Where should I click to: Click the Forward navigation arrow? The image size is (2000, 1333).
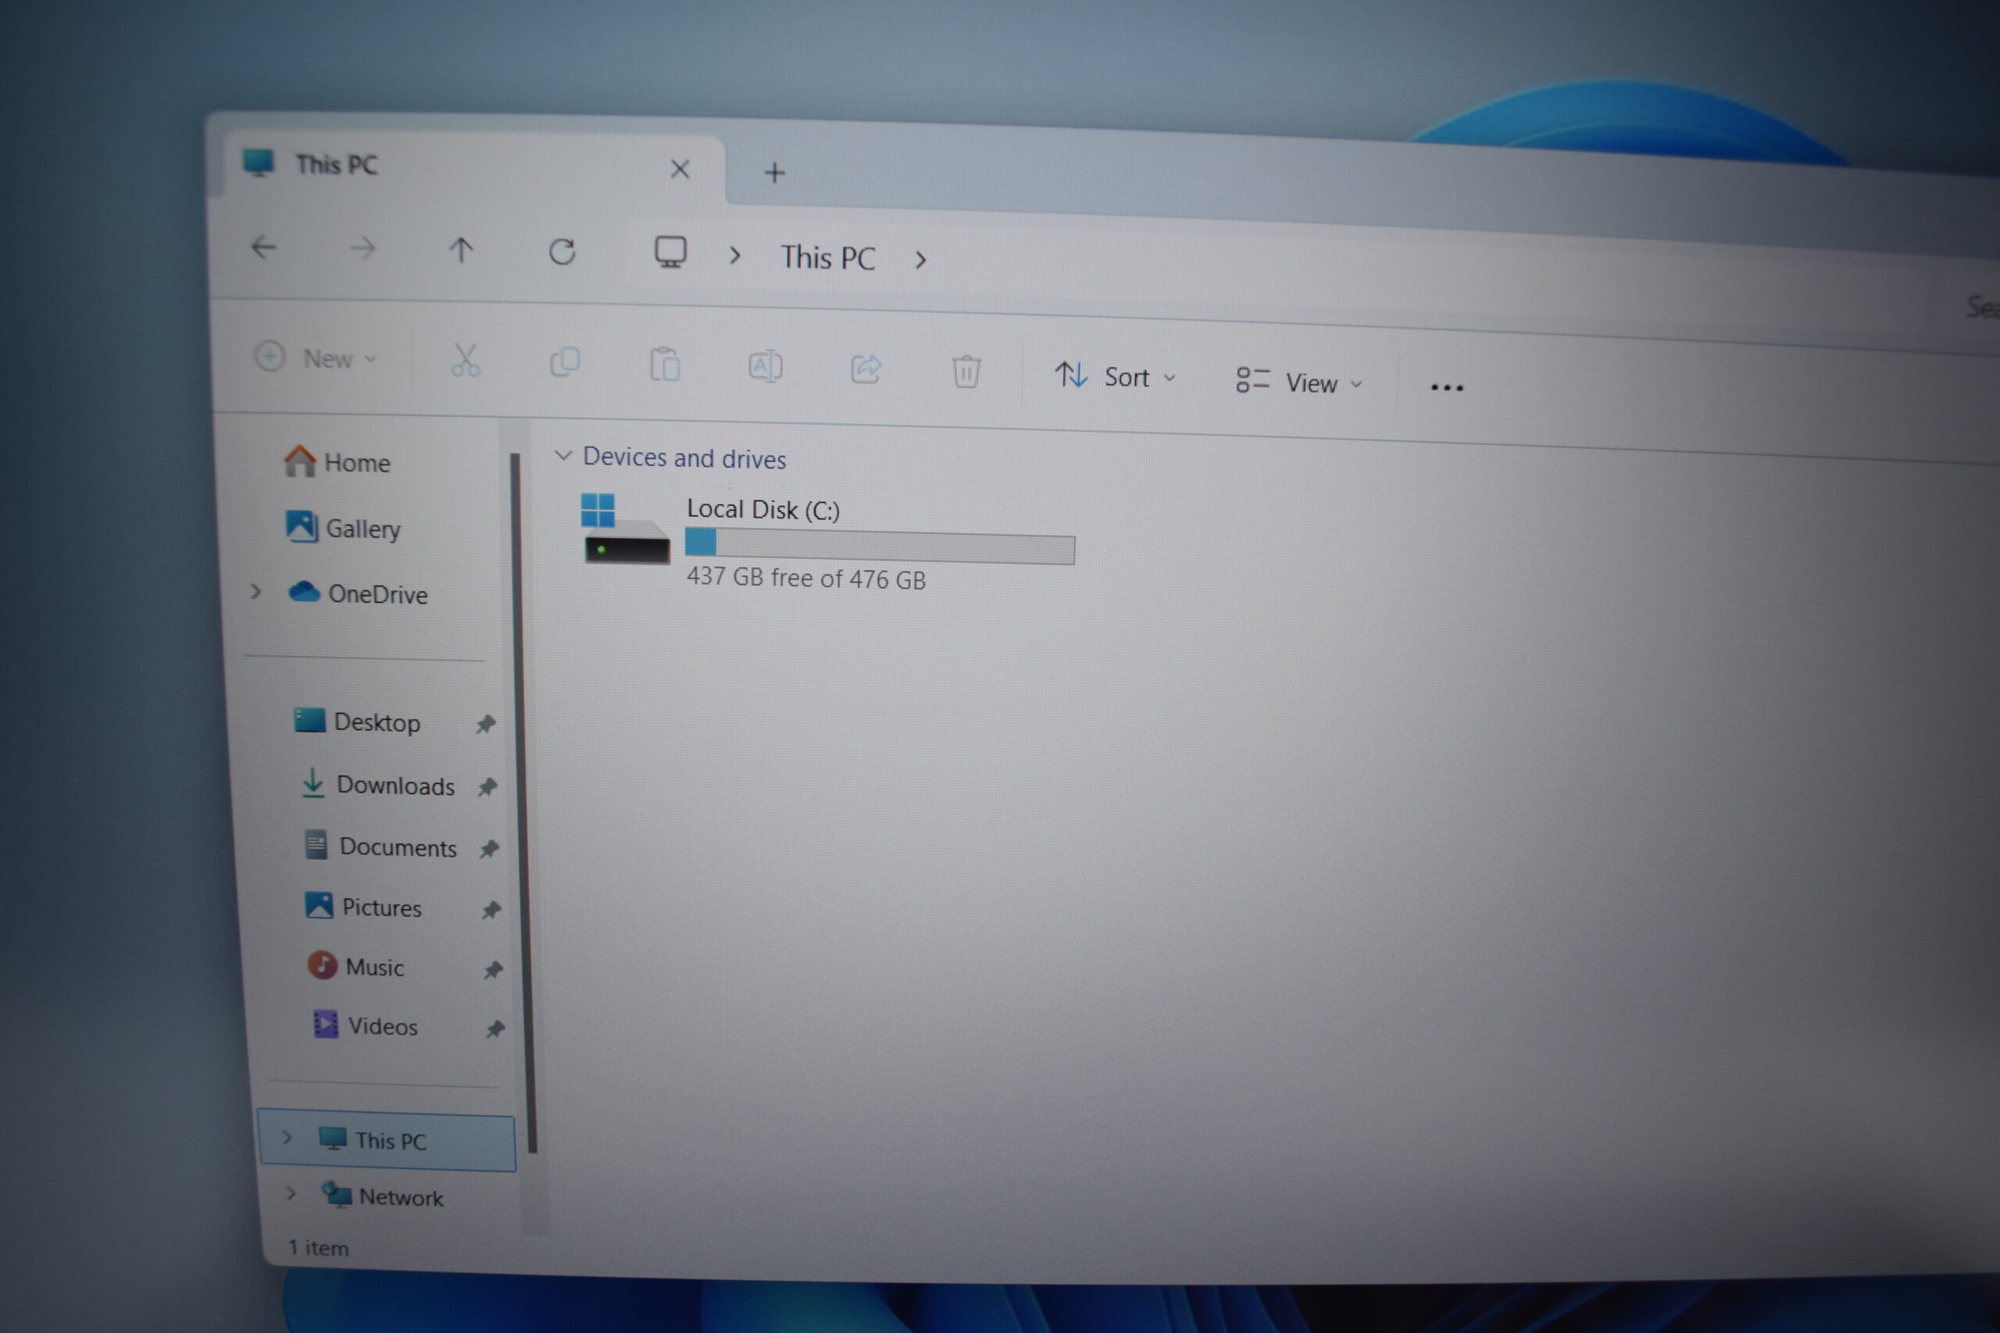pyautogui.click(x=363, y=248)
